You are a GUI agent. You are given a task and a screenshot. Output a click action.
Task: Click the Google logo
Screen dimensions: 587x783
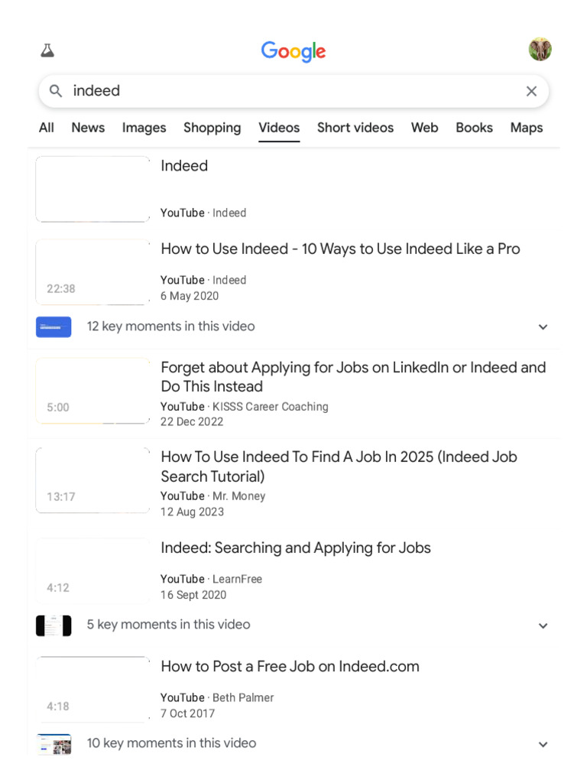click(293, 51)
